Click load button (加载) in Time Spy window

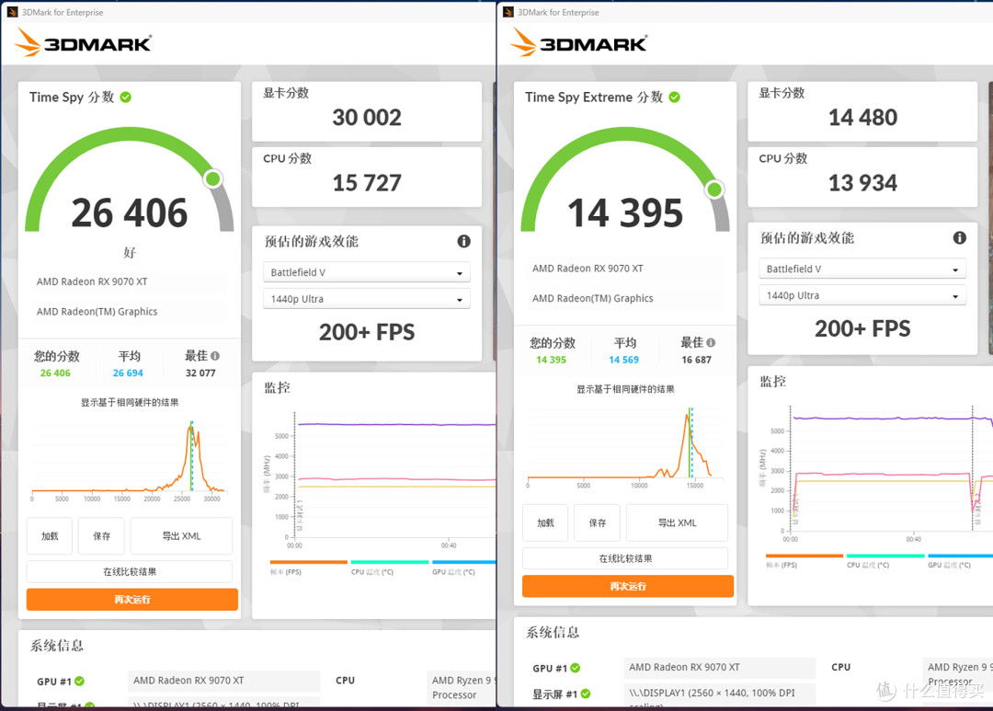50,536
